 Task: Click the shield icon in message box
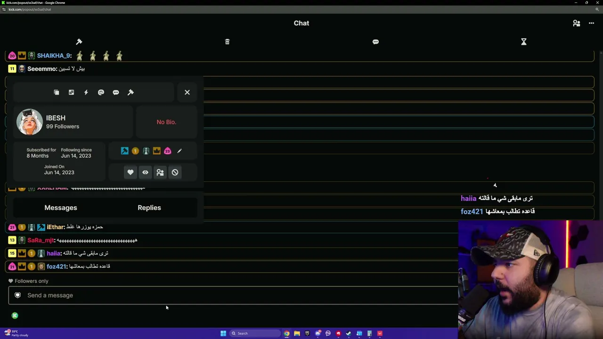[17, 295]
